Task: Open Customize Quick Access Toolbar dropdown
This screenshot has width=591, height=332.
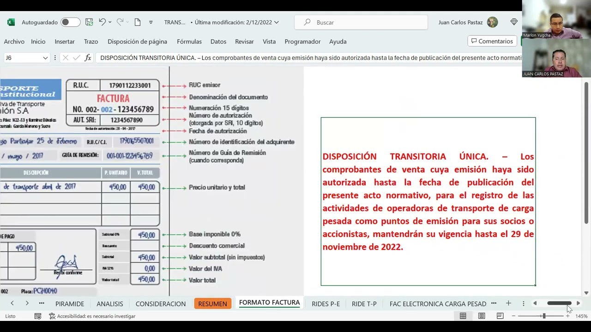Action: pos(151,22)
